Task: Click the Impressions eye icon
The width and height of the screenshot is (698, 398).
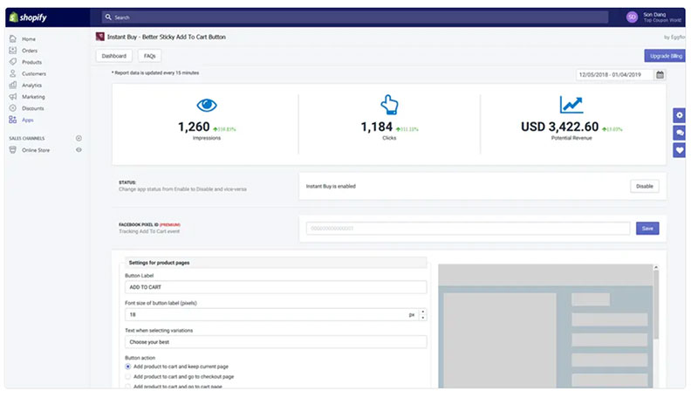Action: pos(207,105)
